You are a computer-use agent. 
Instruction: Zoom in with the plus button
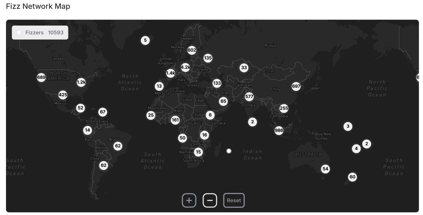click(x=189, y=201)
